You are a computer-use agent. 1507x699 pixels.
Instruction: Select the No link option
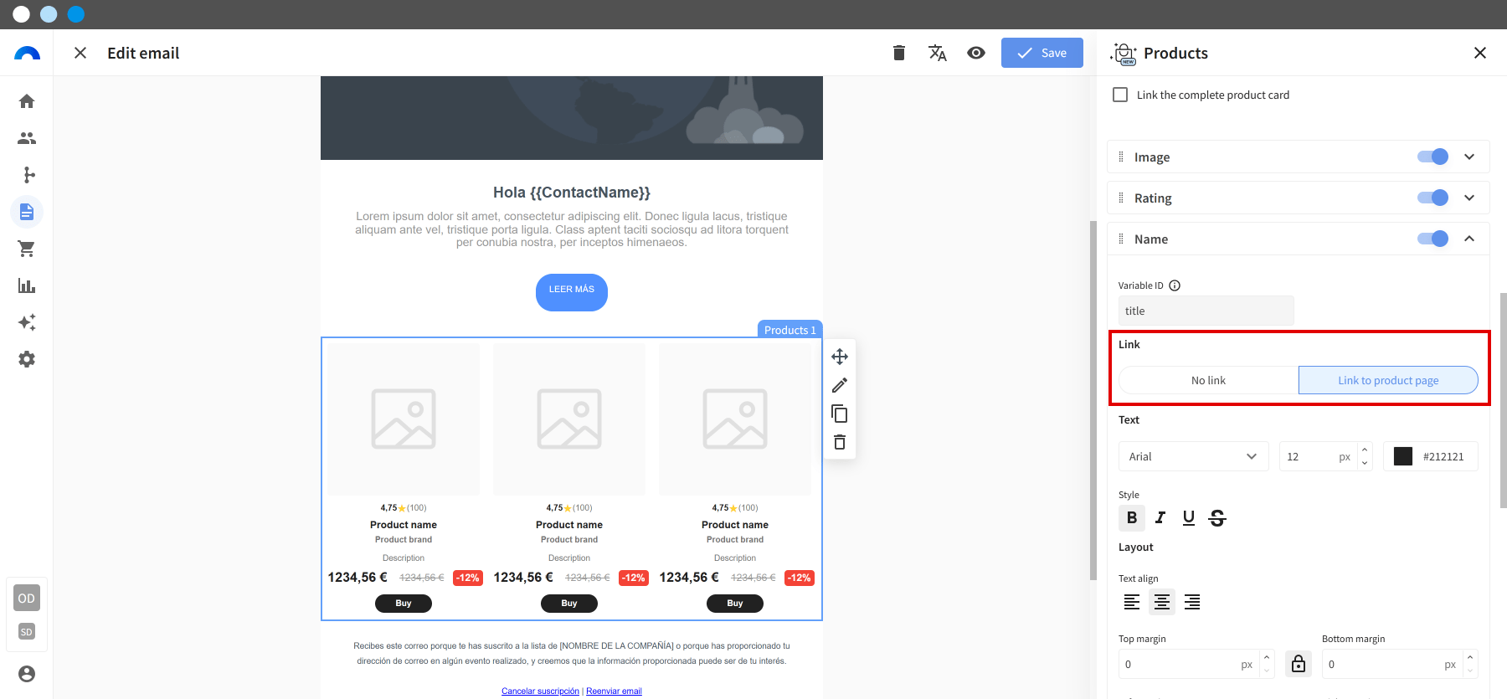click(1208, 380)
